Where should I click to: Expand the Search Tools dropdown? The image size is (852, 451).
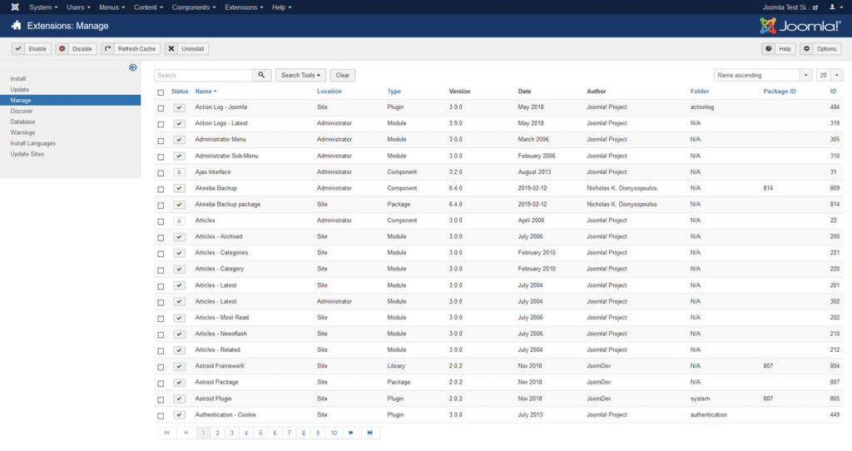300,75
